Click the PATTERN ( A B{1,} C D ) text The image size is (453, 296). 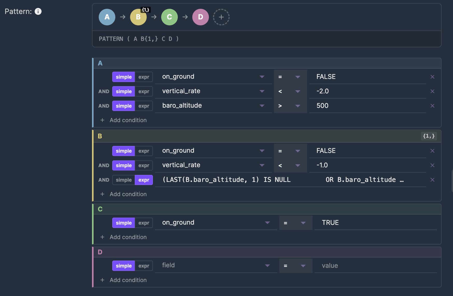[139, 39]
